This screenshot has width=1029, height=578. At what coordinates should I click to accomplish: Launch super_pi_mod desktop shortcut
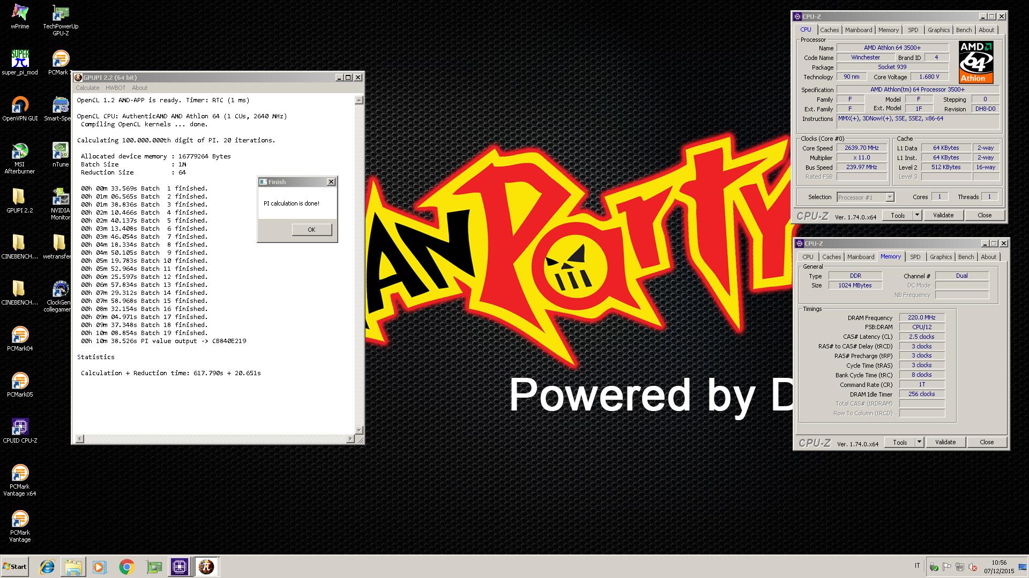20,62
